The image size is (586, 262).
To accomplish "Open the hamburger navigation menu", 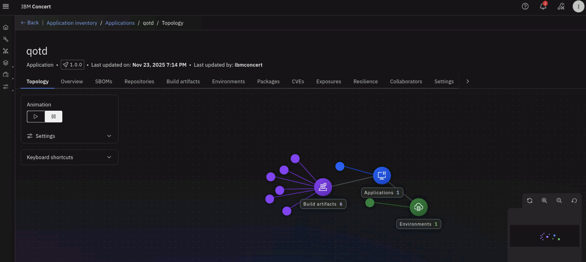I will coord(6,7).
